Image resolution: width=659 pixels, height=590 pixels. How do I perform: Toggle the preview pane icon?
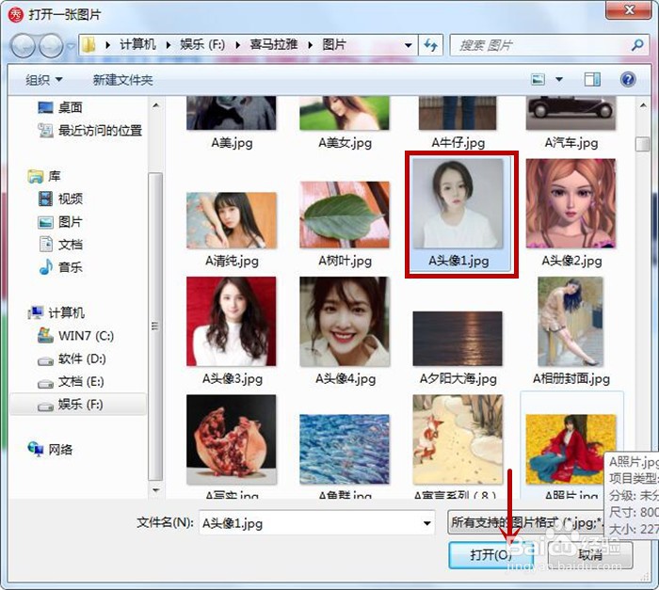coord(592,79)
